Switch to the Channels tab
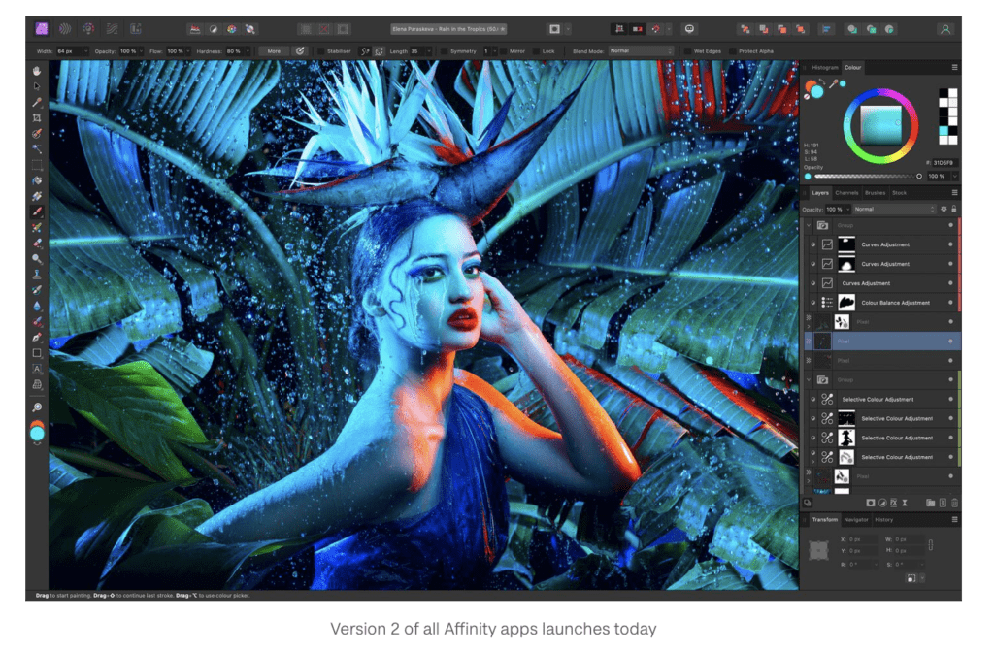994x651 pixels. [x=846, y=193]
